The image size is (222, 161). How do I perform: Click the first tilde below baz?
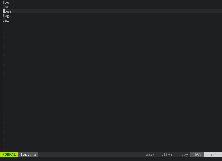(4, 24)
